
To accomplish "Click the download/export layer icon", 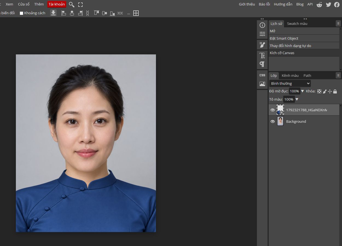I will tap(53, 13).
